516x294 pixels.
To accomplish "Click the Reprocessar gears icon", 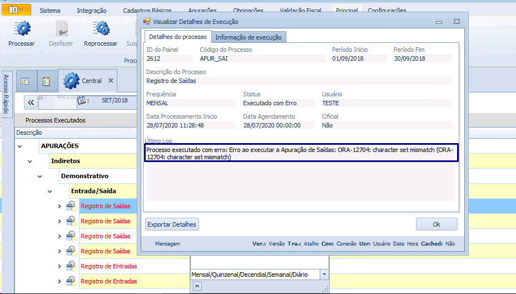I will click(x=101, y=29).
